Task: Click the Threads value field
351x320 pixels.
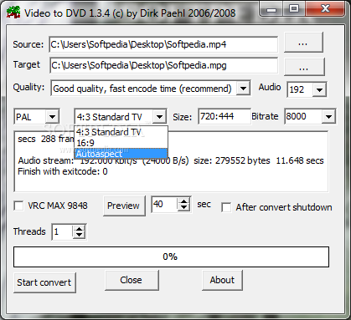Action: click(x=62, y=231)
